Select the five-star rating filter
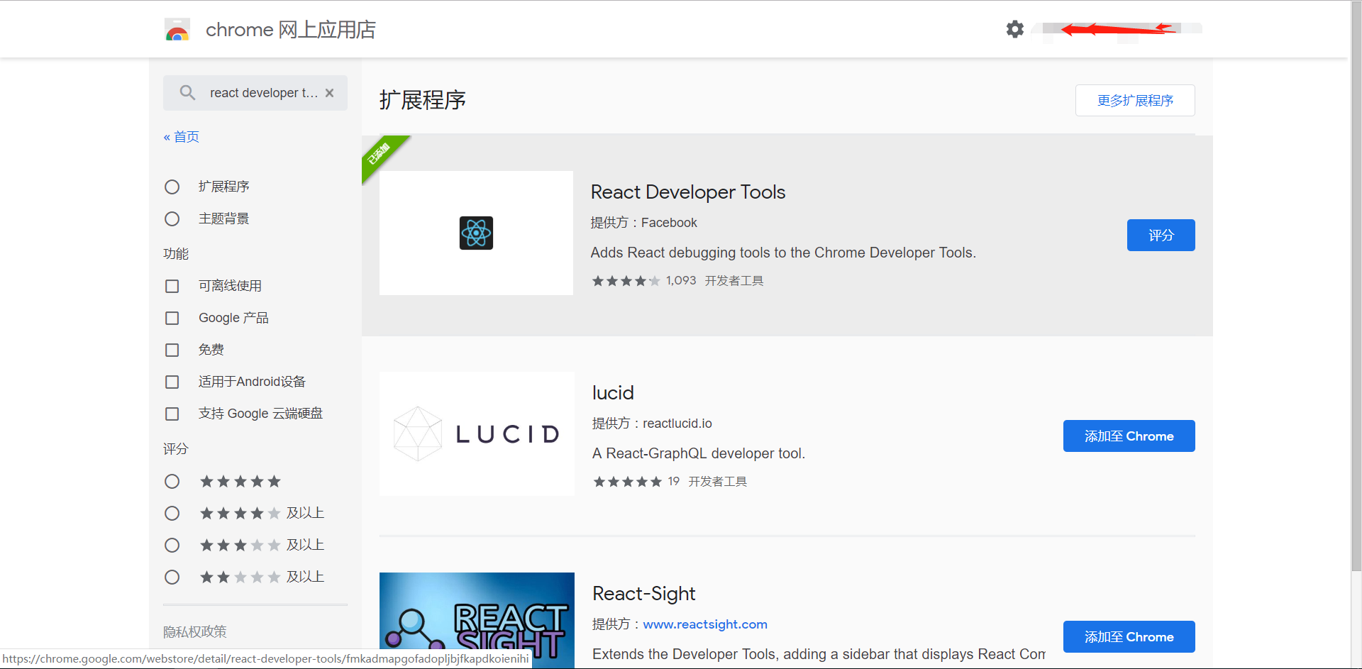1362x669 pixels. pyautogui.click(x=172, y=481)
